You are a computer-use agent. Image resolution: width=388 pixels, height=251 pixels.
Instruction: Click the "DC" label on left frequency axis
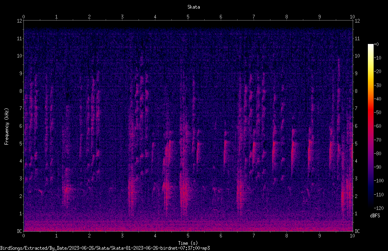pos(19,231)
